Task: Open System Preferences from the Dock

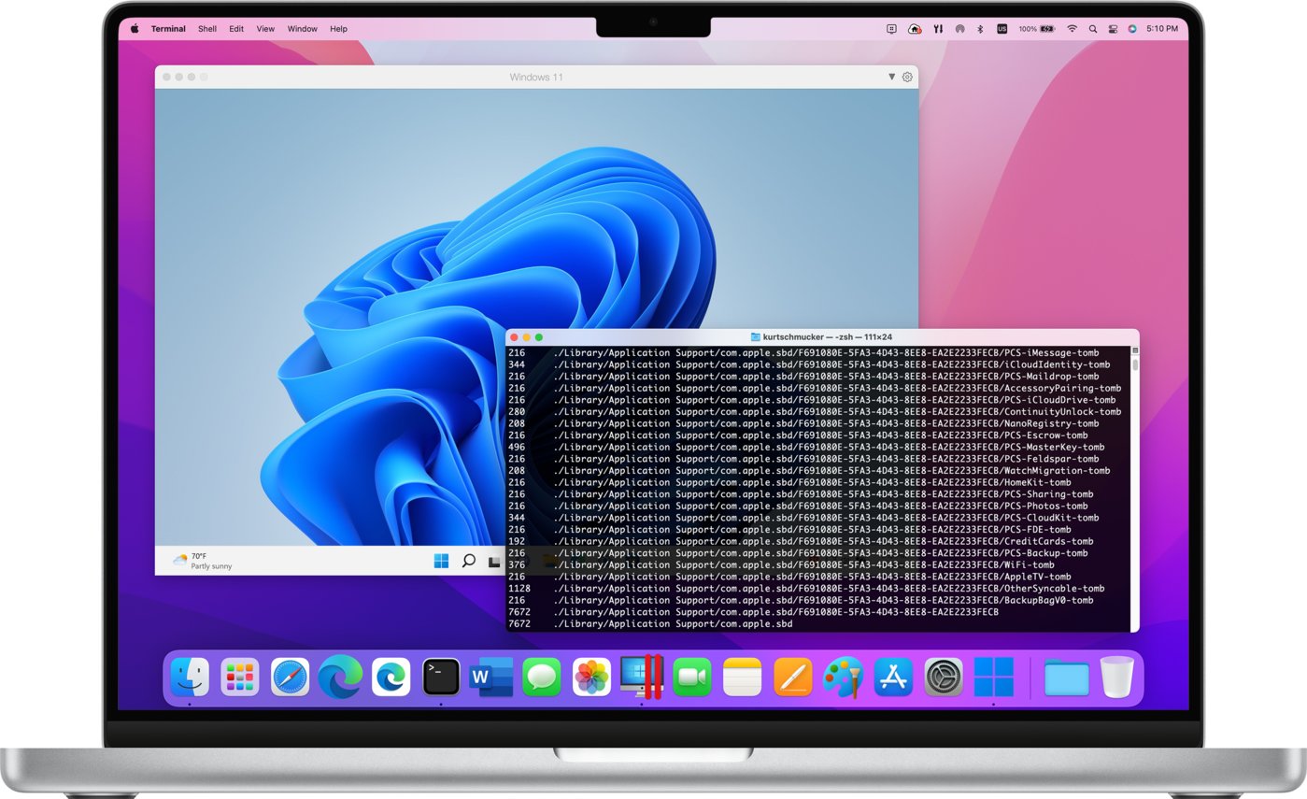Action: [944, 677]
